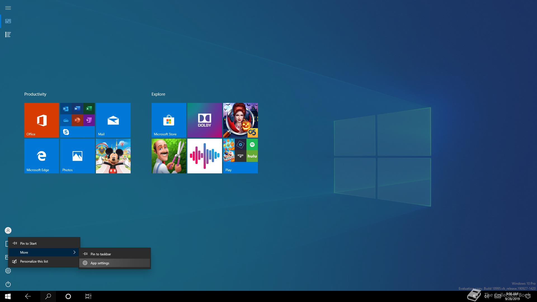Click the Skype icon in the tile folder

click(66, 132)
